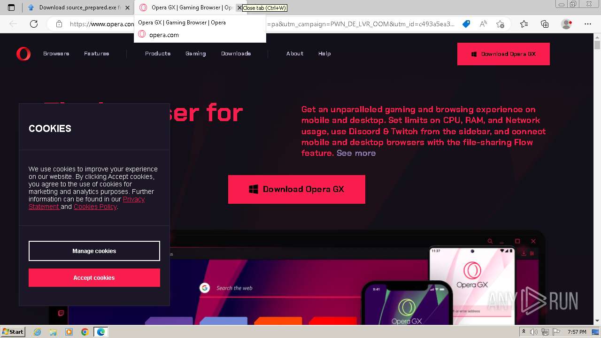Launch Internet Explorer from the taskbar
The height and width of the screenshot is (338, 601).
point(38,332)
